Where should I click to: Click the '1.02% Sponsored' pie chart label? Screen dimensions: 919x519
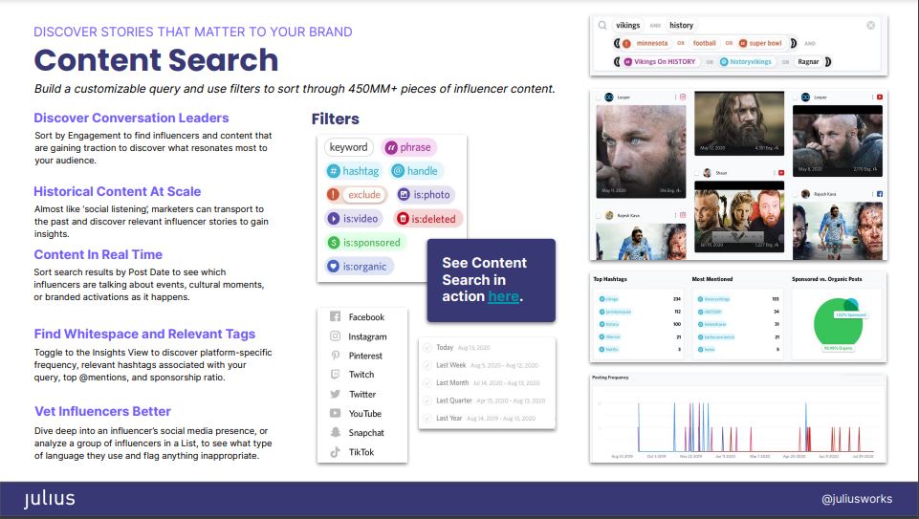(851, 315)
